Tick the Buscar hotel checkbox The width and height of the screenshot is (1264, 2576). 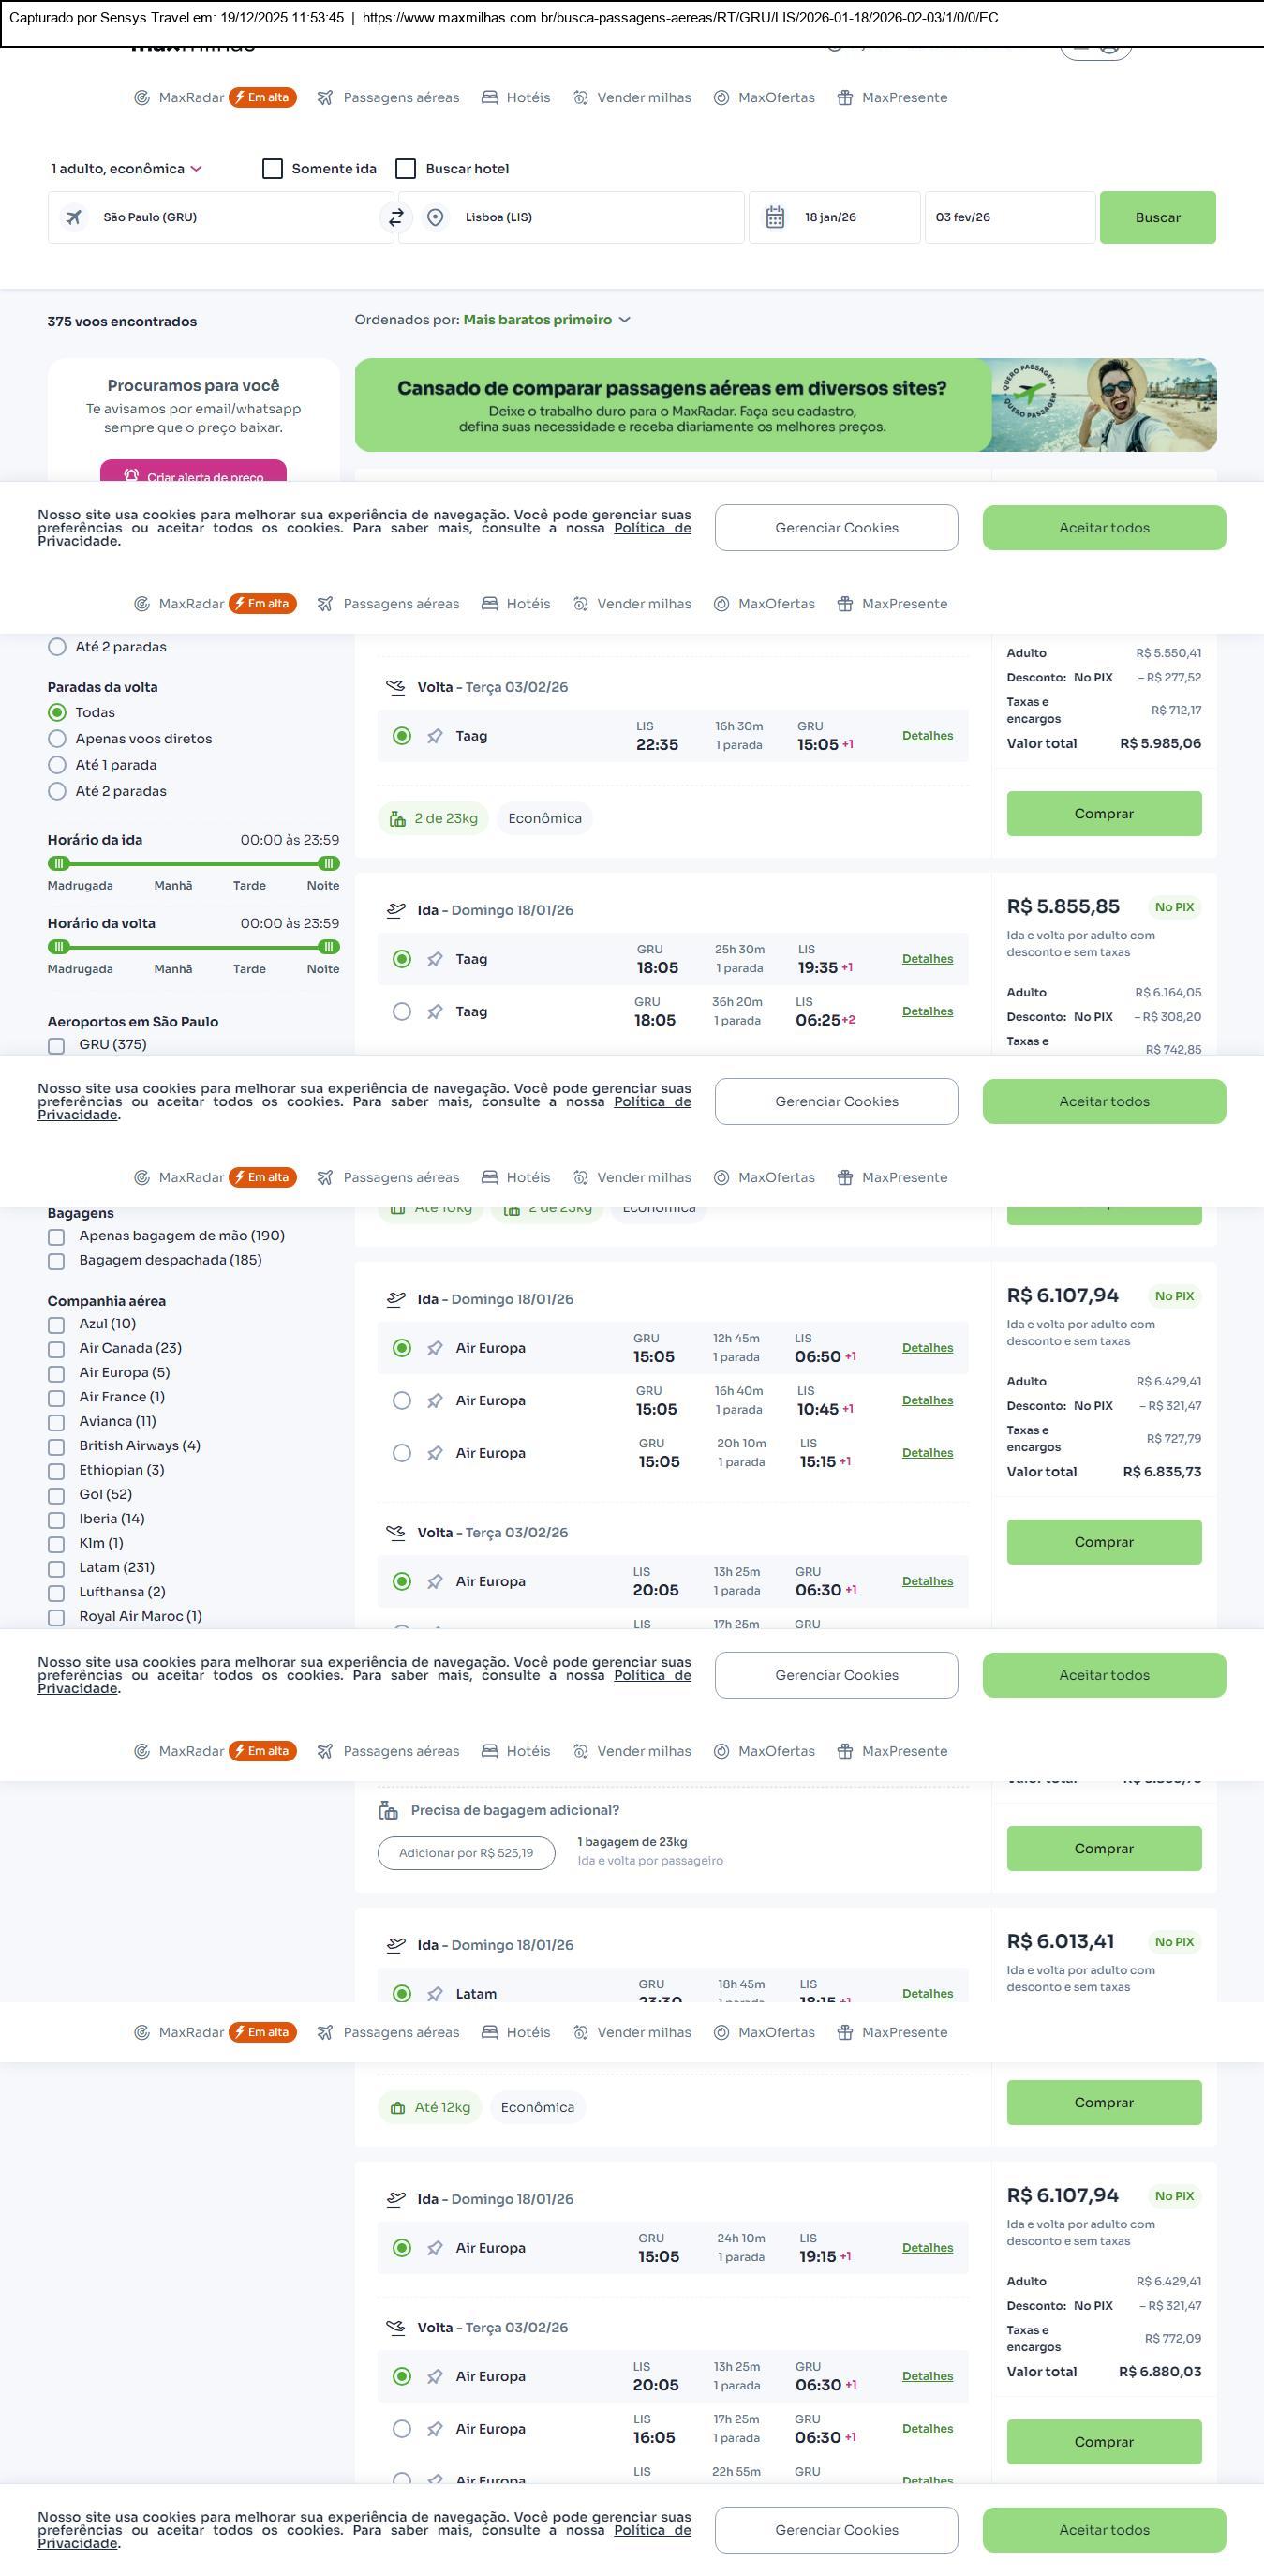click(406, 169)
